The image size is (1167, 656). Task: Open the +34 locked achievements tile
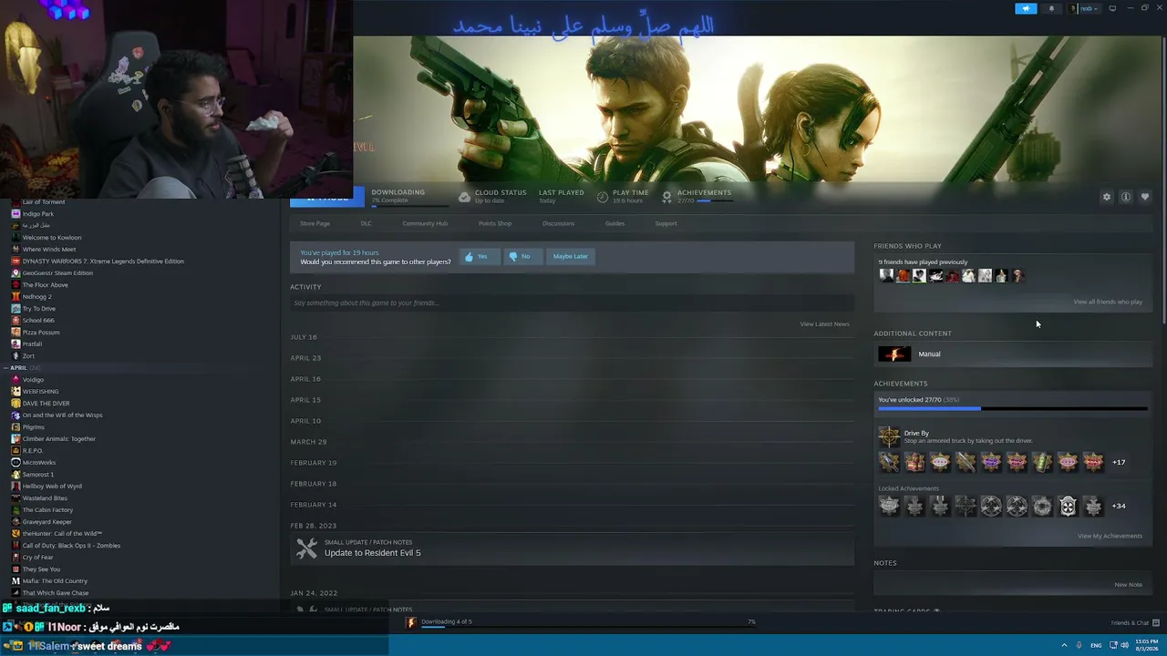tap(1119, 506)
